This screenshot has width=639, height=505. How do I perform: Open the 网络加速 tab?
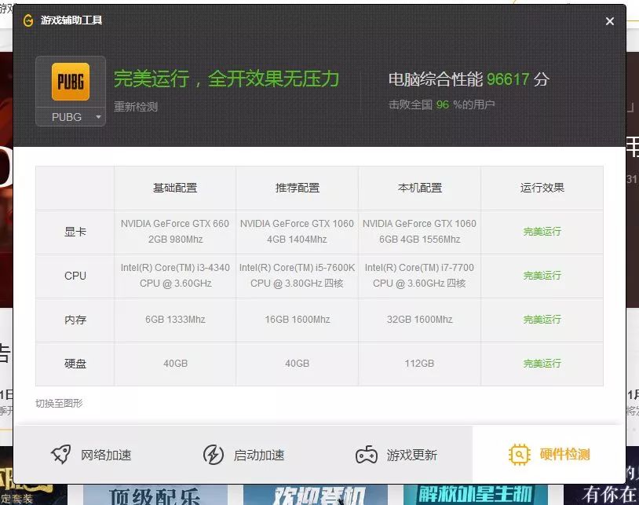click(x=91, y=455)
